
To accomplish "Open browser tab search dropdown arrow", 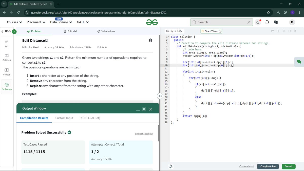I will point(4,4).
